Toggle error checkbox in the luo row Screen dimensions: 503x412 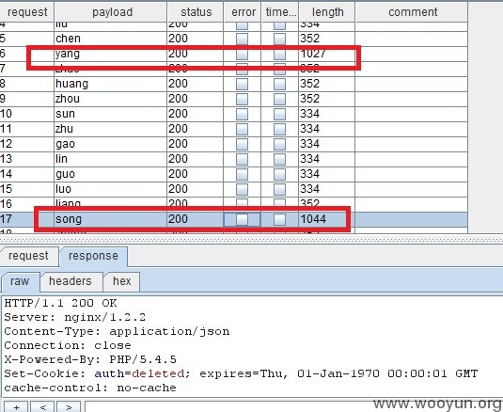(x=243, y=190)
